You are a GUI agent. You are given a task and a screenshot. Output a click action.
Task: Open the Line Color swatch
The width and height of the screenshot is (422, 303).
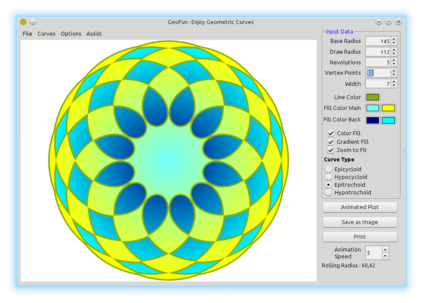373,97
